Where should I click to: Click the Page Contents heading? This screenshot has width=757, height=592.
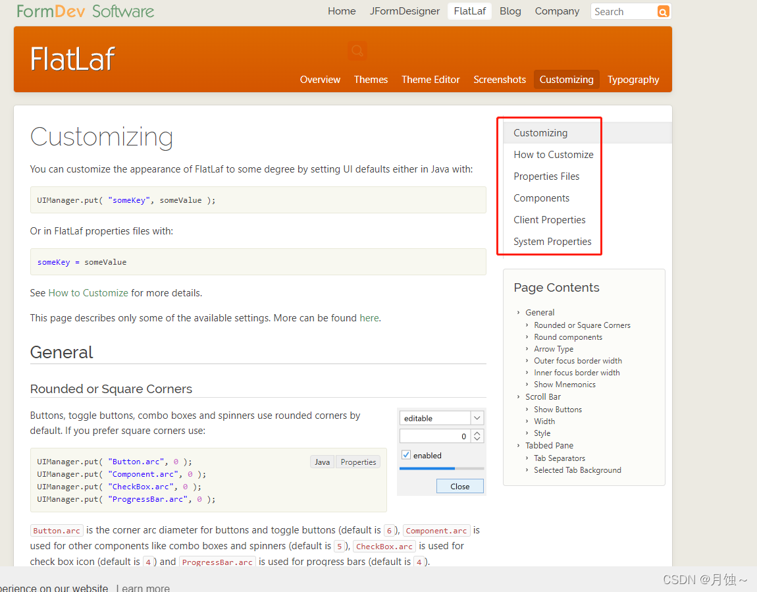[x=556, y=288]
